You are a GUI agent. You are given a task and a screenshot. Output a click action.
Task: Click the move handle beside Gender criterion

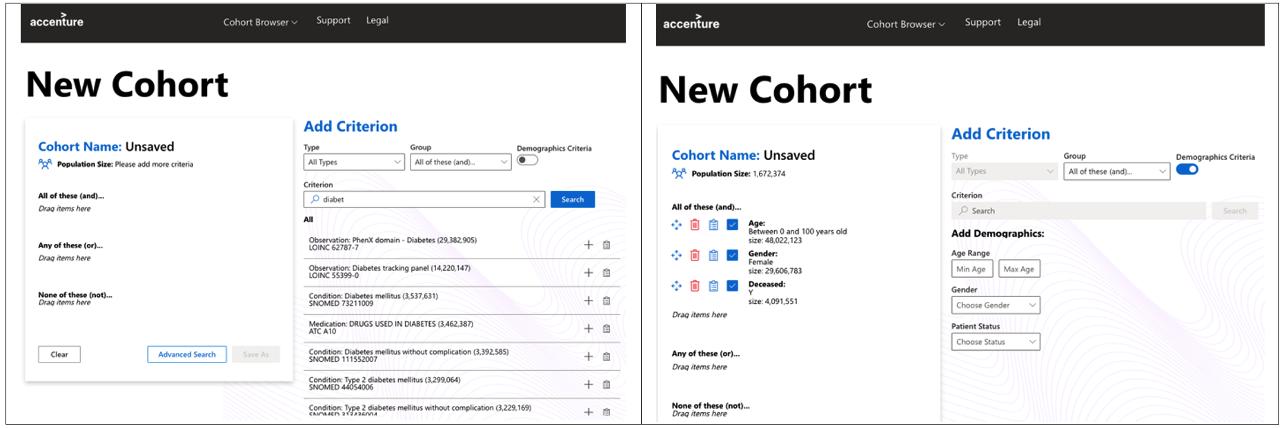(676, 256)
